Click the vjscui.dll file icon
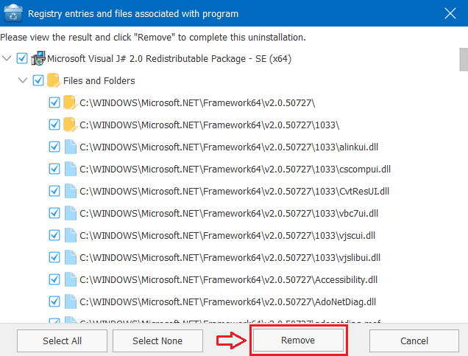The width and height of the screenshot is (468, 356). (x=71, y=235)
